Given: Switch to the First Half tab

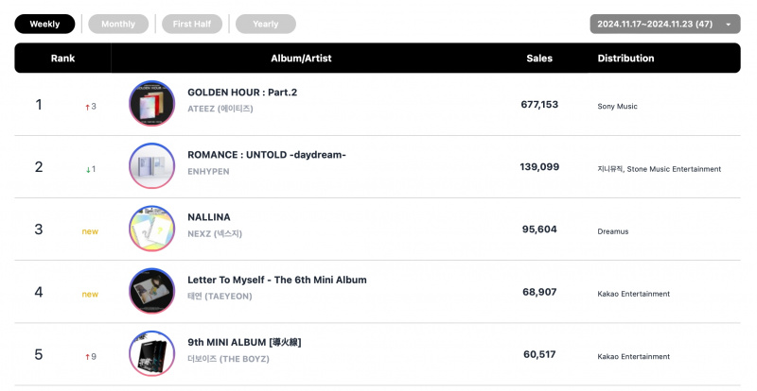Looking at the screenshot, I should [192, 25].
